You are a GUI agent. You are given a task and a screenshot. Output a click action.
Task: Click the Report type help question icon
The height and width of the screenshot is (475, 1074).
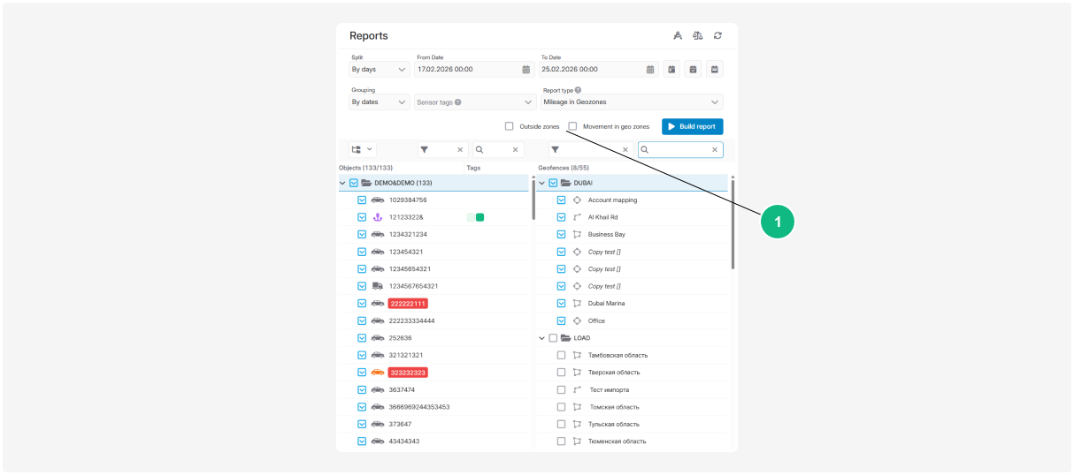click(578, 90)
